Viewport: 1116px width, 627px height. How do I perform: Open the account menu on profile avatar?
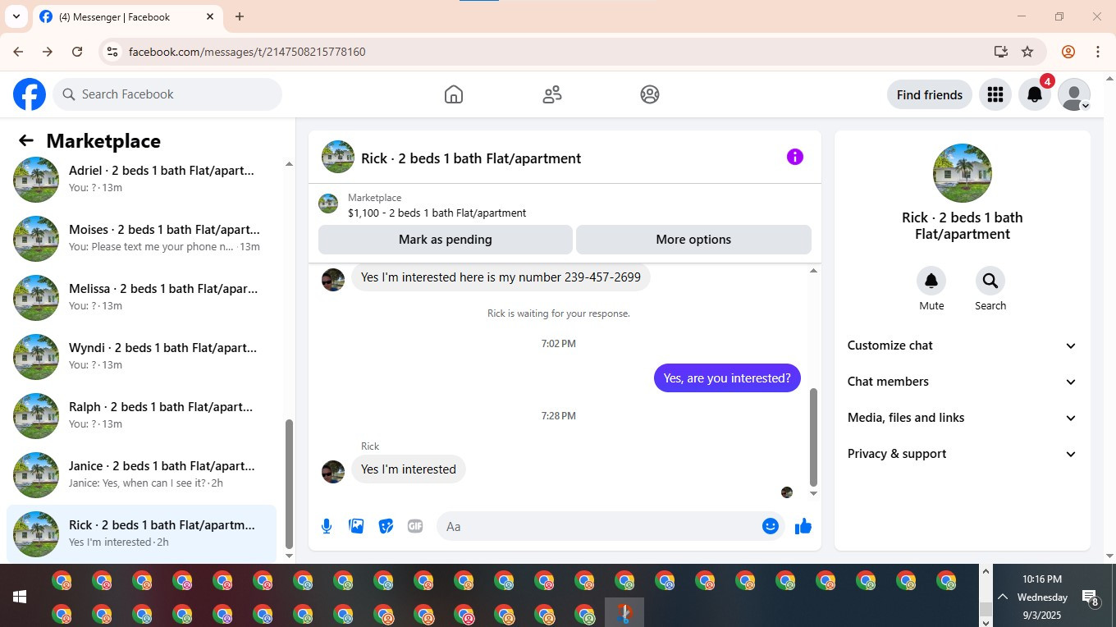[1074, 94]
